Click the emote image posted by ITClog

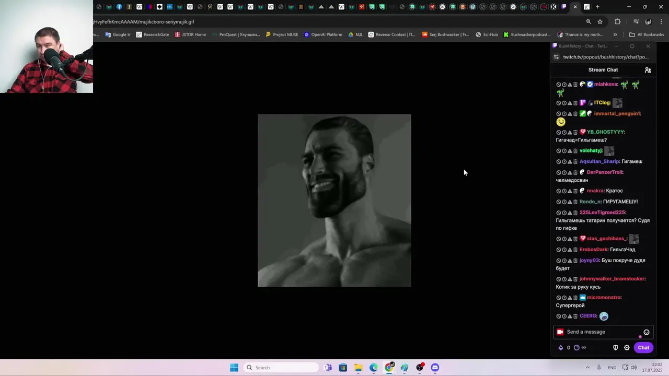(617, 103)
